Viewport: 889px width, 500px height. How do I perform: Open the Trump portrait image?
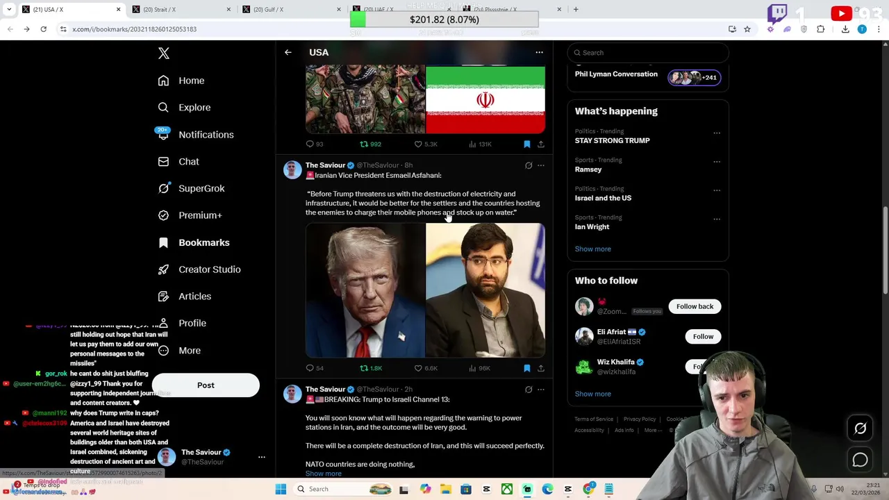[365, 290]
